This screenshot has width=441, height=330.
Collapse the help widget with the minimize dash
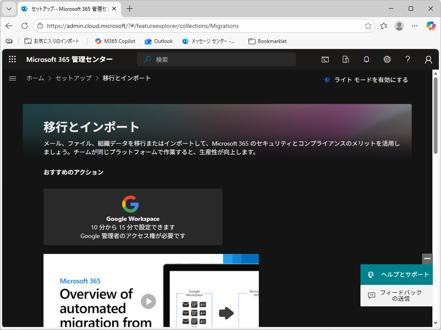(x=427, y=259)
